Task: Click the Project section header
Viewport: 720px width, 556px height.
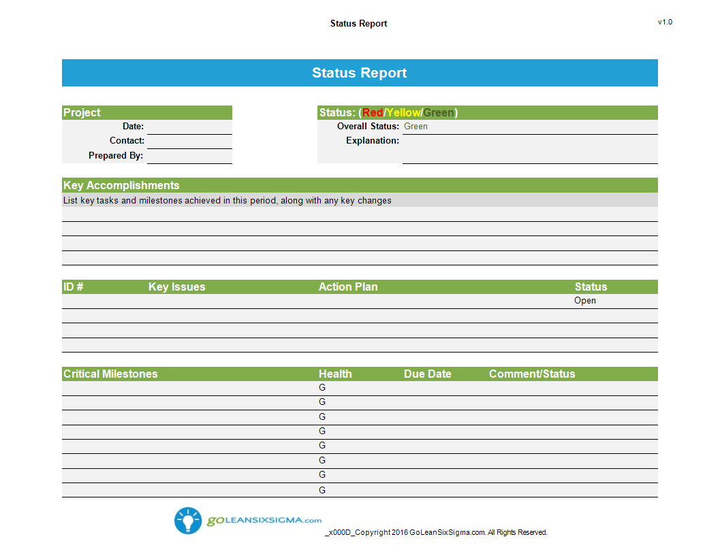Action: 147,112
